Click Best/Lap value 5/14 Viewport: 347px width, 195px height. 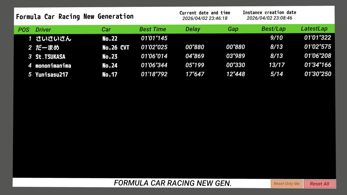pos(276,74)
